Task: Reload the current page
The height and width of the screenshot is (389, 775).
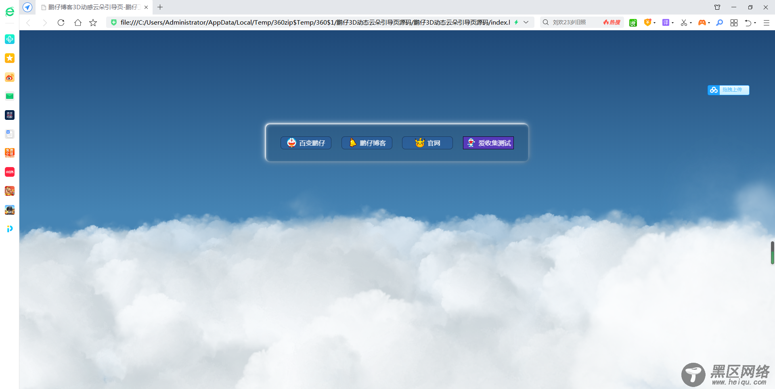Action: click(61, 23)
